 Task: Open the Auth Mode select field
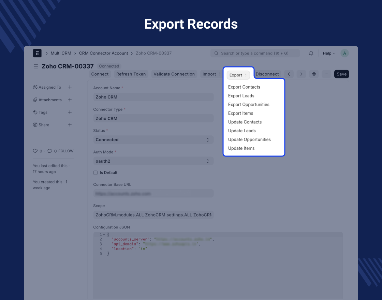(x=153, y=161)
